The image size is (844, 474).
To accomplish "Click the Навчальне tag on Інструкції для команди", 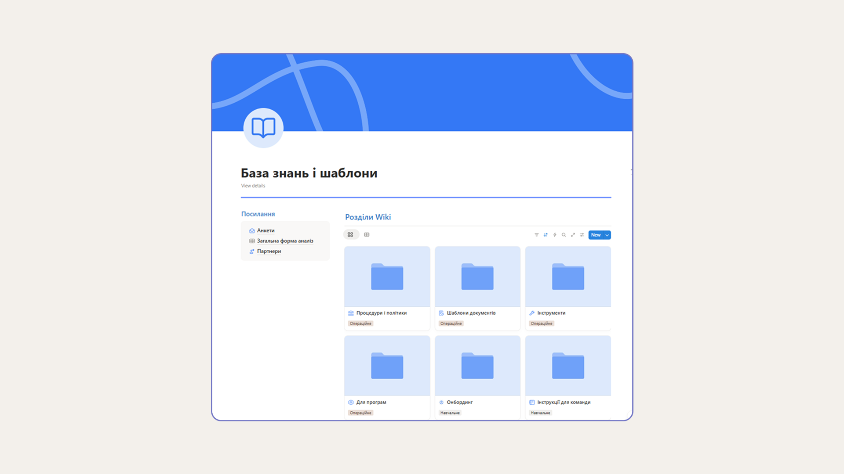I will pyautogui.click(x=540, y=413).
